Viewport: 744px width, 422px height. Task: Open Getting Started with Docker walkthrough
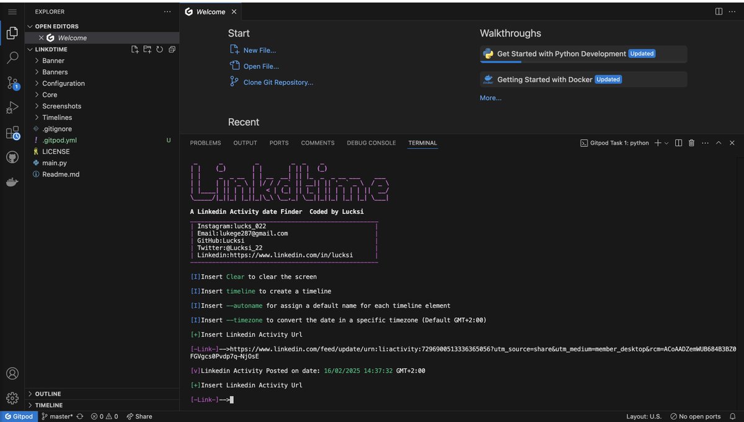[583, 79]
